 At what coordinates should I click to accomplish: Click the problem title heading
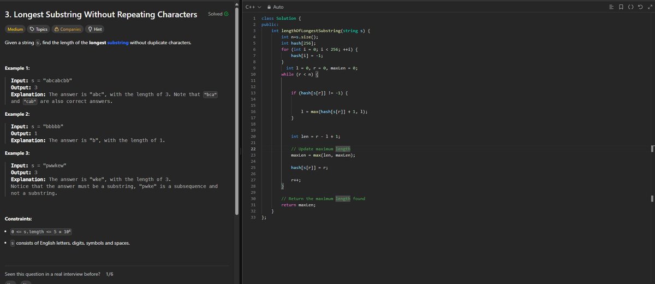pos(101,15)
